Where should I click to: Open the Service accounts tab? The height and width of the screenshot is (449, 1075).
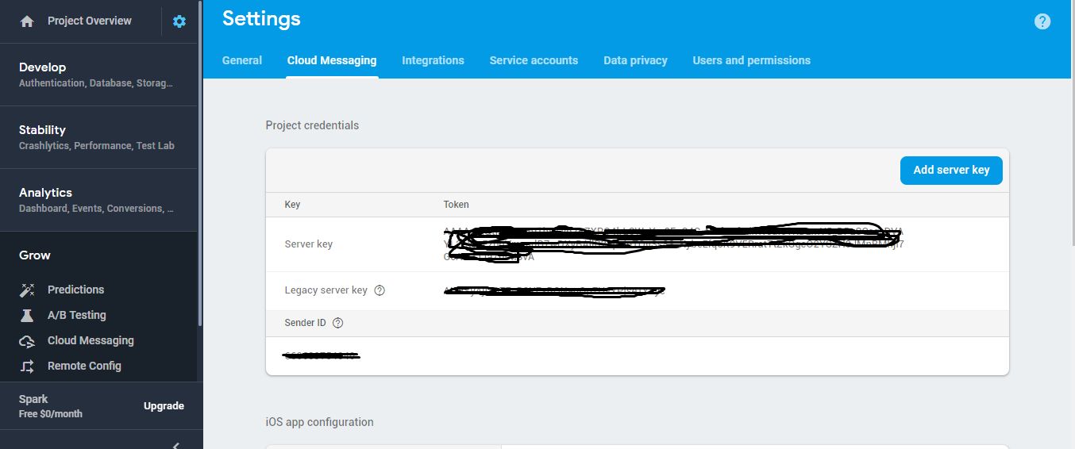534,60
